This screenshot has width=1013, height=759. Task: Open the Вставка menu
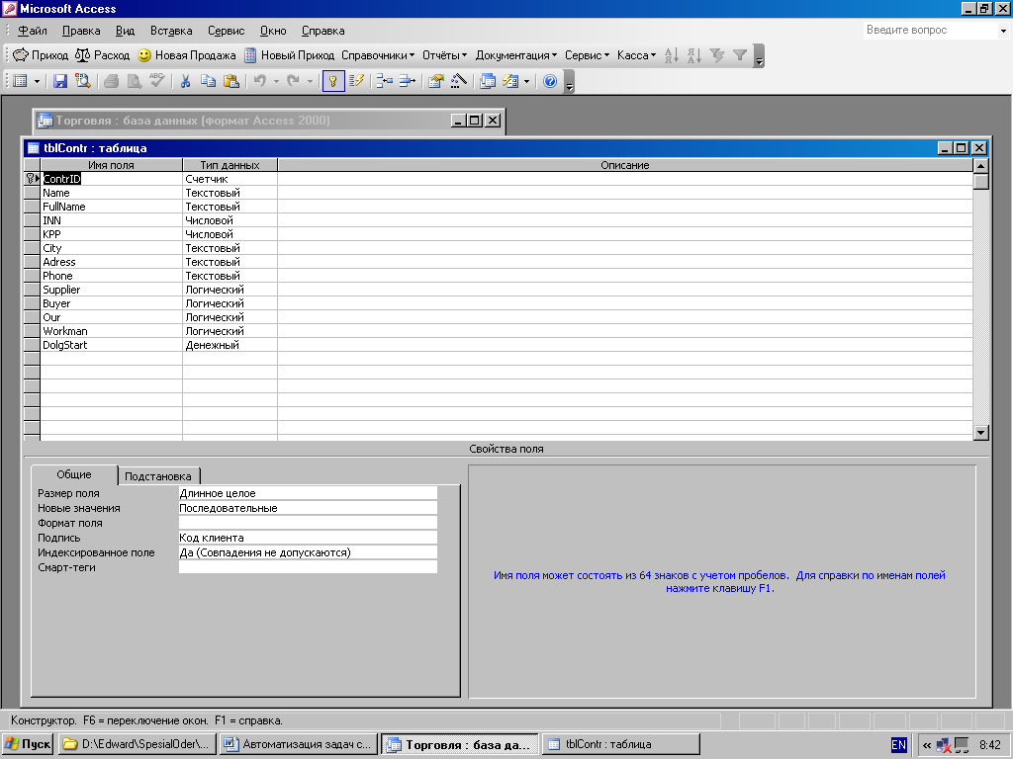pyautogui.click(x=171, y=31)
